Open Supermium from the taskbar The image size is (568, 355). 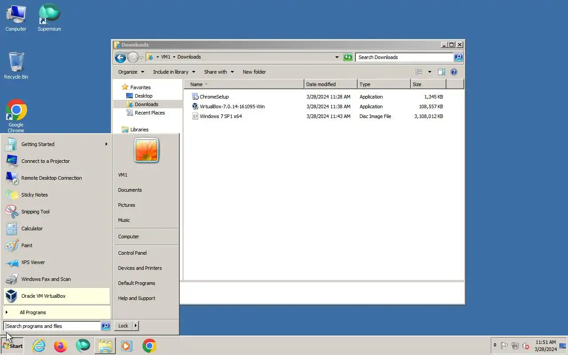pyautogui.click(x=83, y=346)
